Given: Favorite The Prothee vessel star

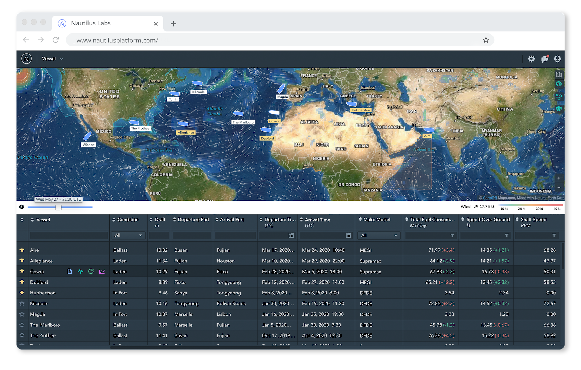Looking at the screenshot, I should coord(22,335).
